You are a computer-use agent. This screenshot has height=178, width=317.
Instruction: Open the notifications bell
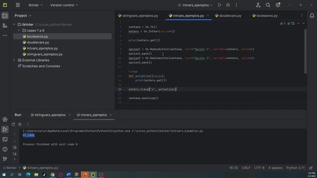[312, 16]
